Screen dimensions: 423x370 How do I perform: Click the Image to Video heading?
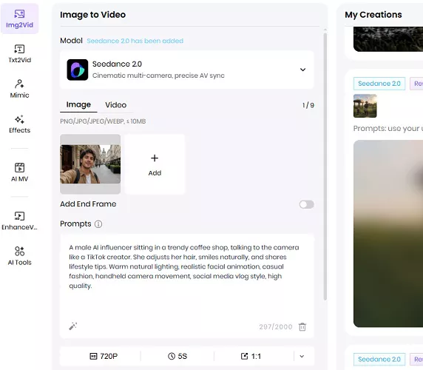(92, 15)
